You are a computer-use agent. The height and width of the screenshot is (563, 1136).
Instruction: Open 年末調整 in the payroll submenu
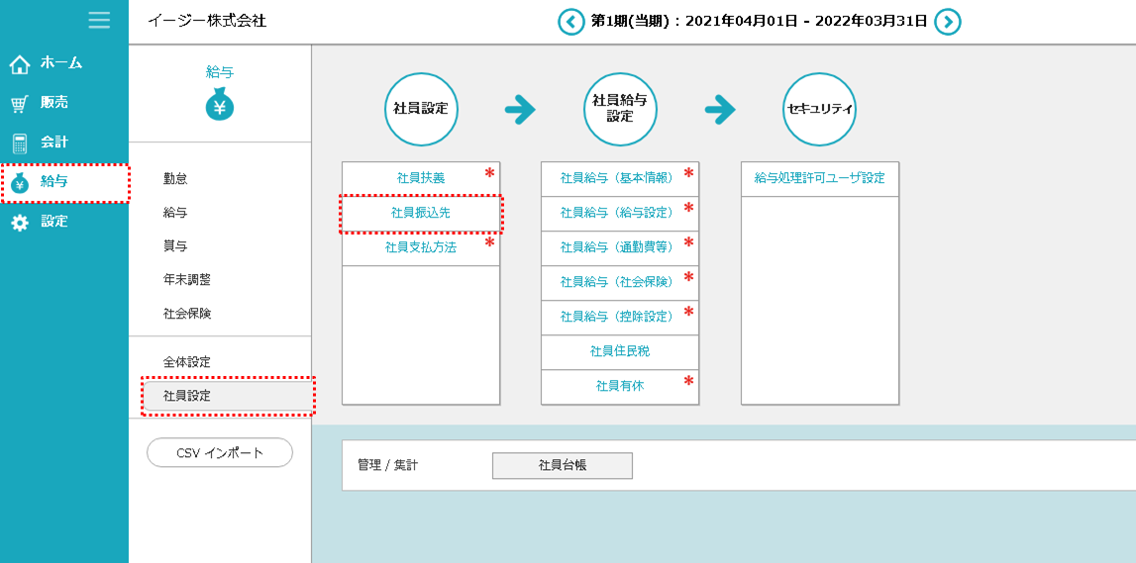(x=187, y=280)
